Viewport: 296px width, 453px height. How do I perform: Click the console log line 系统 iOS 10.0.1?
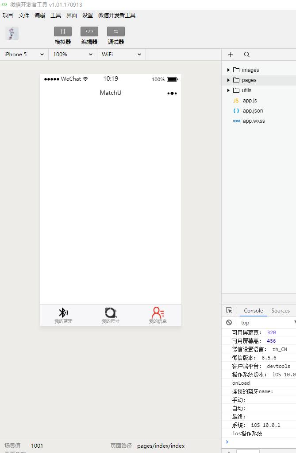(259, 425)
